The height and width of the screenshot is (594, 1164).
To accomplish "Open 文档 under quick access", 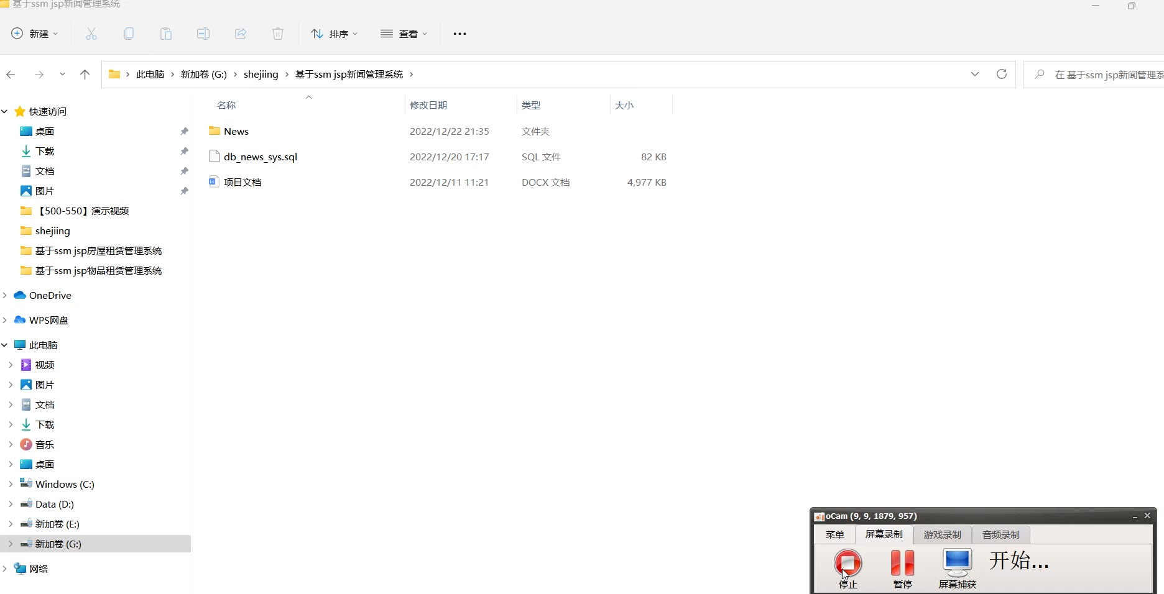I will coord(45,171).
